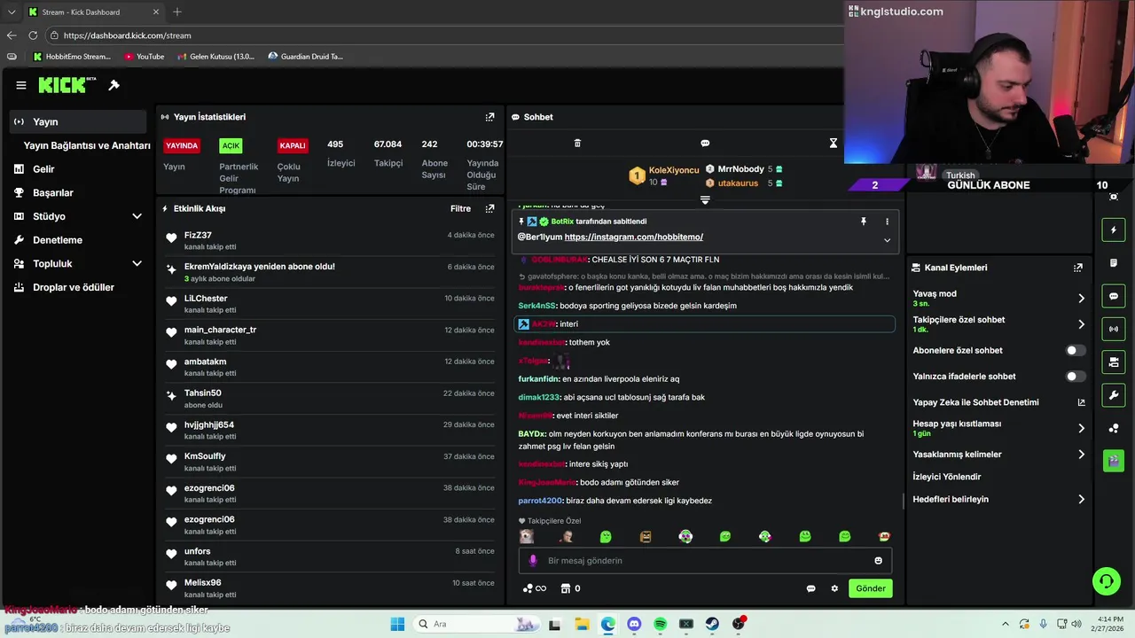Screen dimensions: 1135x638
Task: Open Yayın in the left sidebar
Action: click(78, 121)
